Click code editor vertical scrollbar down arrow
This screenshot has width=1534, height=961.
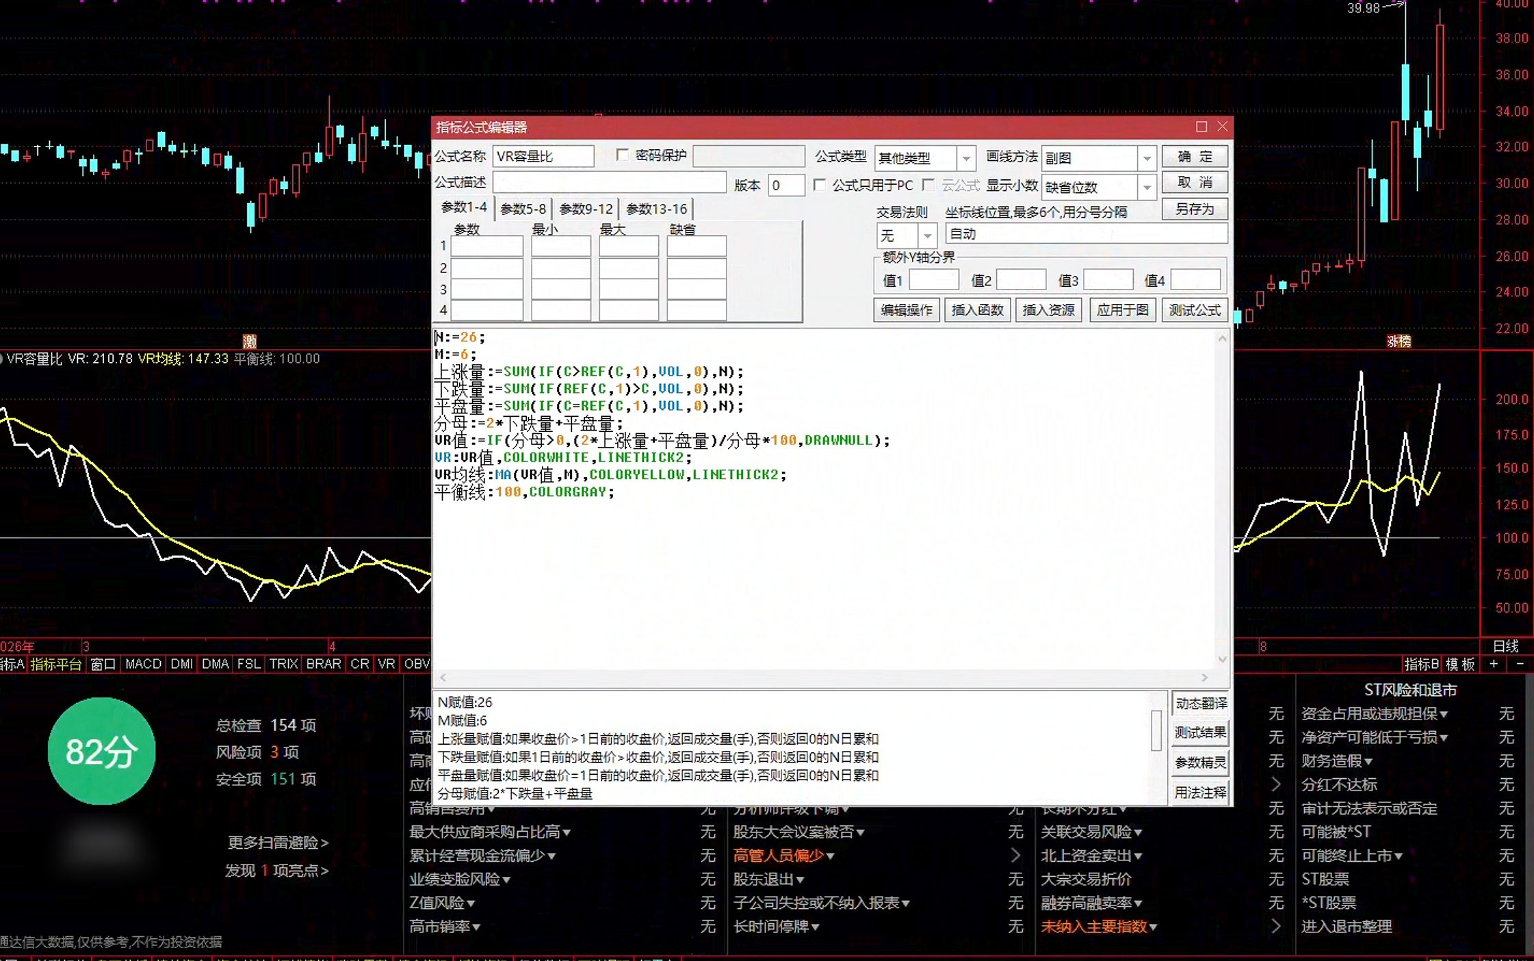click(1222, 659)
